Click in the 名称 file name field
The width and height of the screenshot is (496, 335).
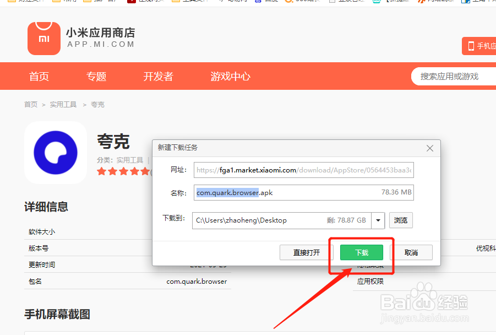click(304, 192)
